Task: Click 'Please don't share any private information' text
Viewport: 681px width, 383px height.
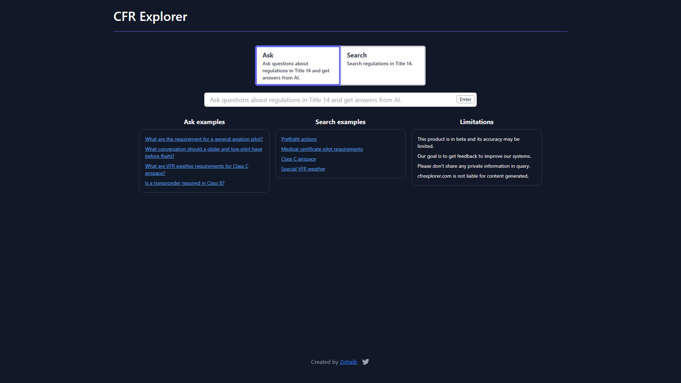Action: point(474,166)
